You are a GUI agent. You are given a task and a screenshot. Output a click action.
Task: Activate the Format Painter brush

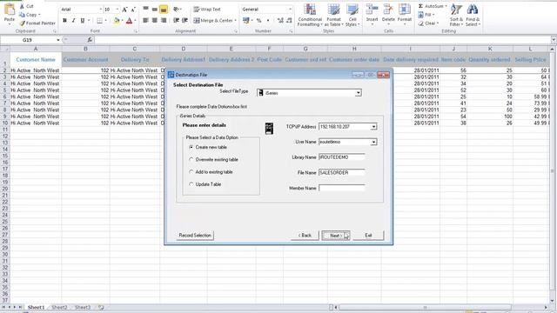point(37,23)
